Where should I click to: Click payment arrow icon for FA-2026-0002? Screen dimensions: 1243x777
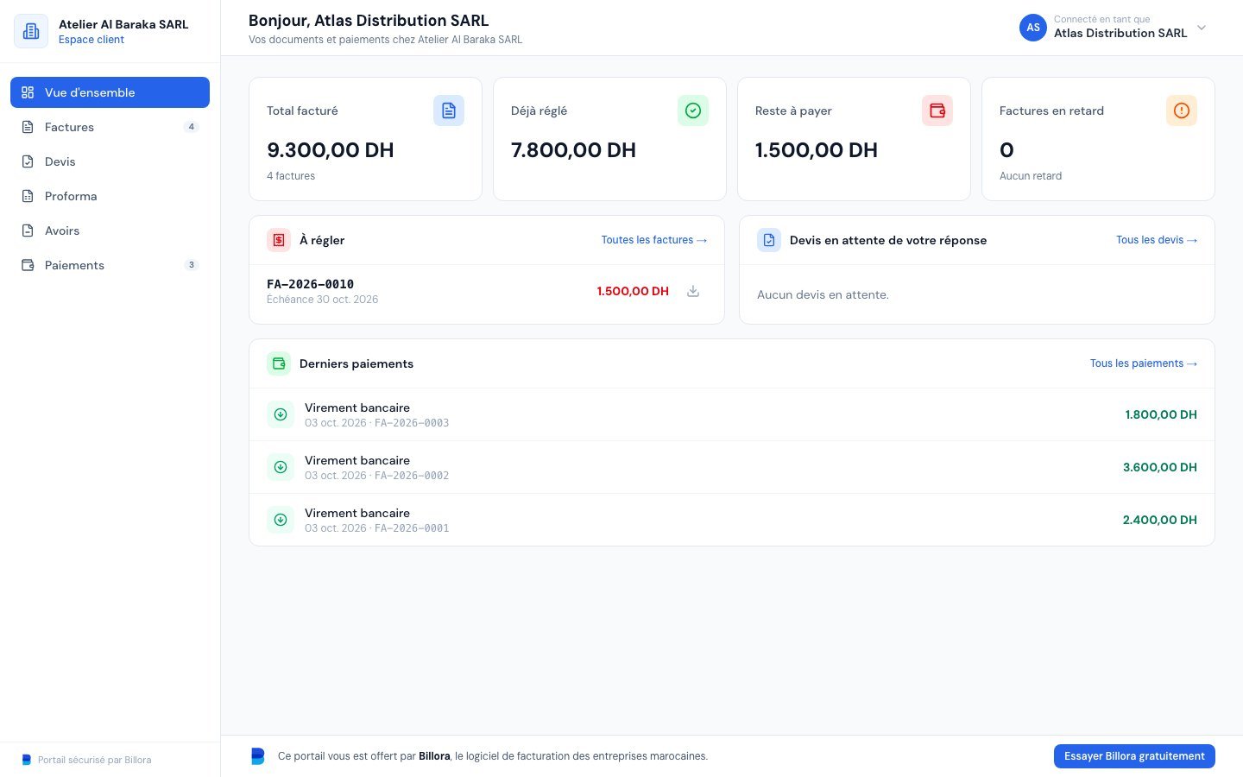click(x=281, y=467)
